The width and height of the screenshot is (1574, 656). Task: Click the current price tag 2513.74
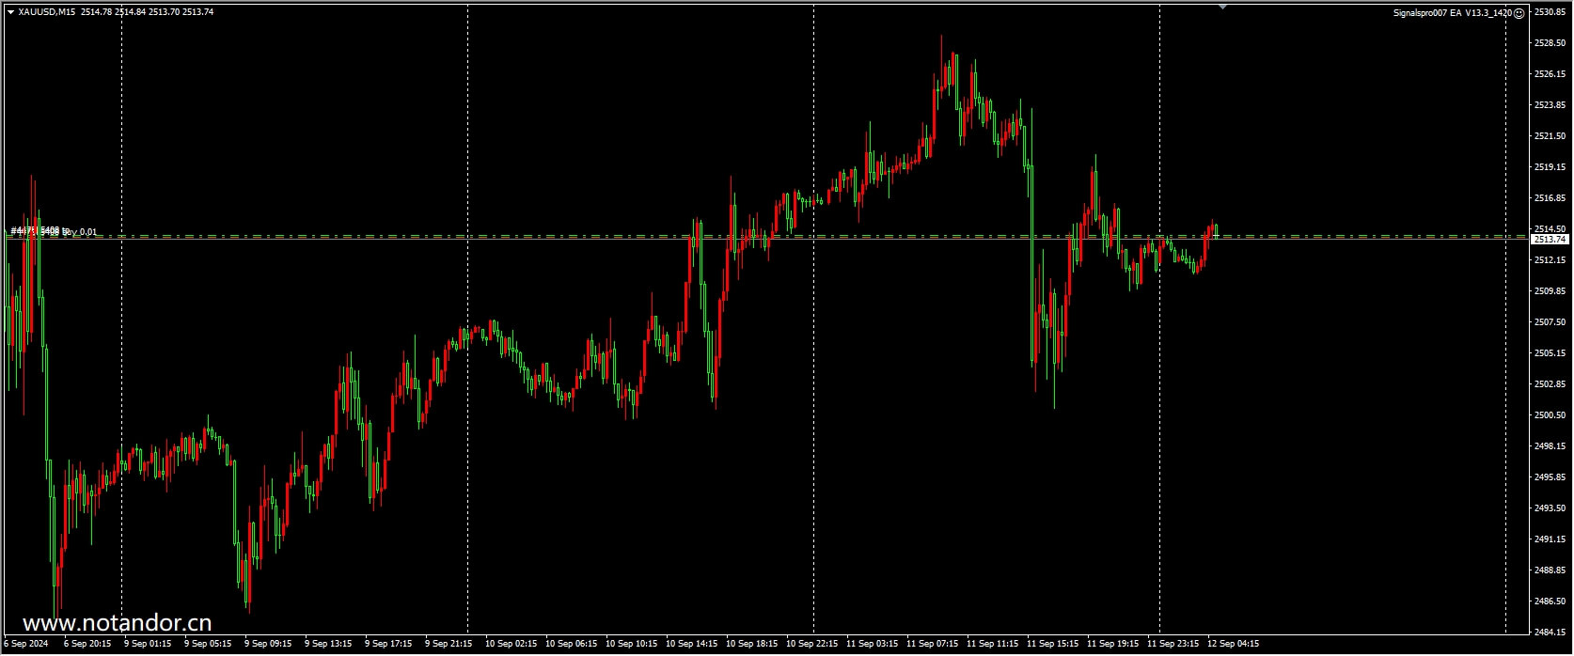[1550, 239]
